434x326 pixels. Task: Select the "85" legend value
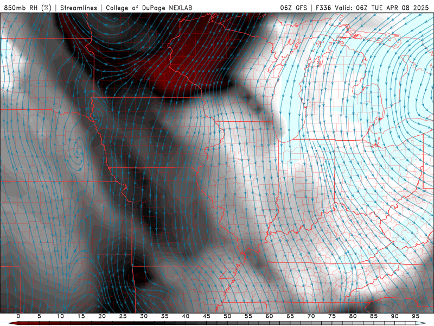coord(374,316)
